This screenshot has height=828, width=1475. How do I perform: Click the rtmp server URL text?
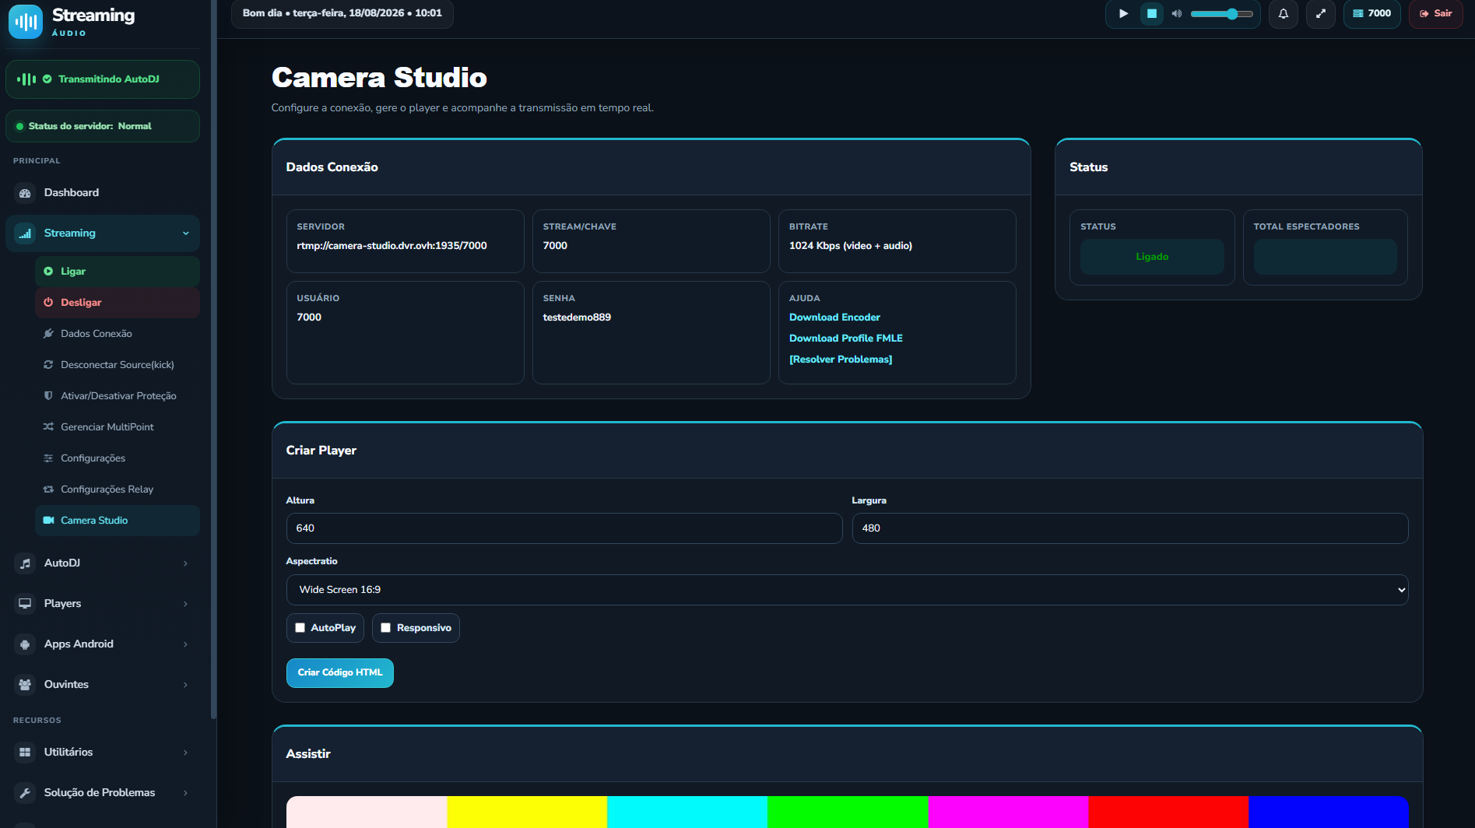392,246
